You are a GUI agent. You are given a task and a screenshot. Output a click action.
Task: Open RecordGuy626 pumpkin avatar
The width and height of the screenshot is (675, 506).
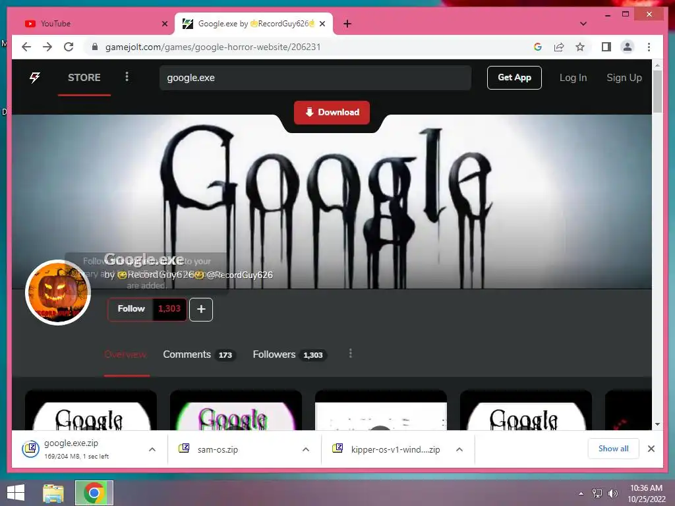pyautogui.click(x=58, y=293)
